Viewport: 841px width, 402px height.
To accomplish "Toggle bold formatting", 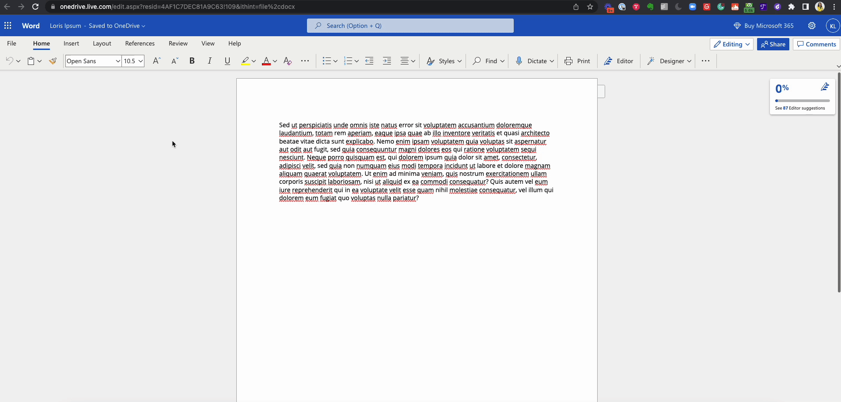I will (x=192, y=61).
